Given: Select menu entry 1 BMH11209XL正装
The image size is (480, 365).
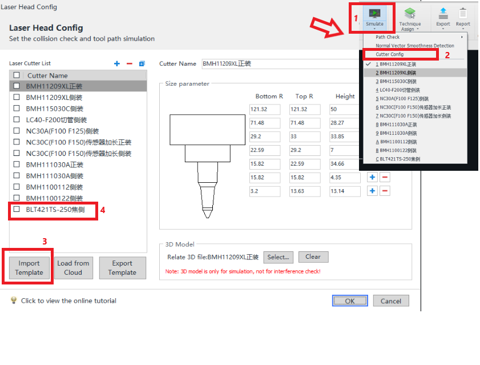Looking at the screenshot, I should tap(415, 64).
